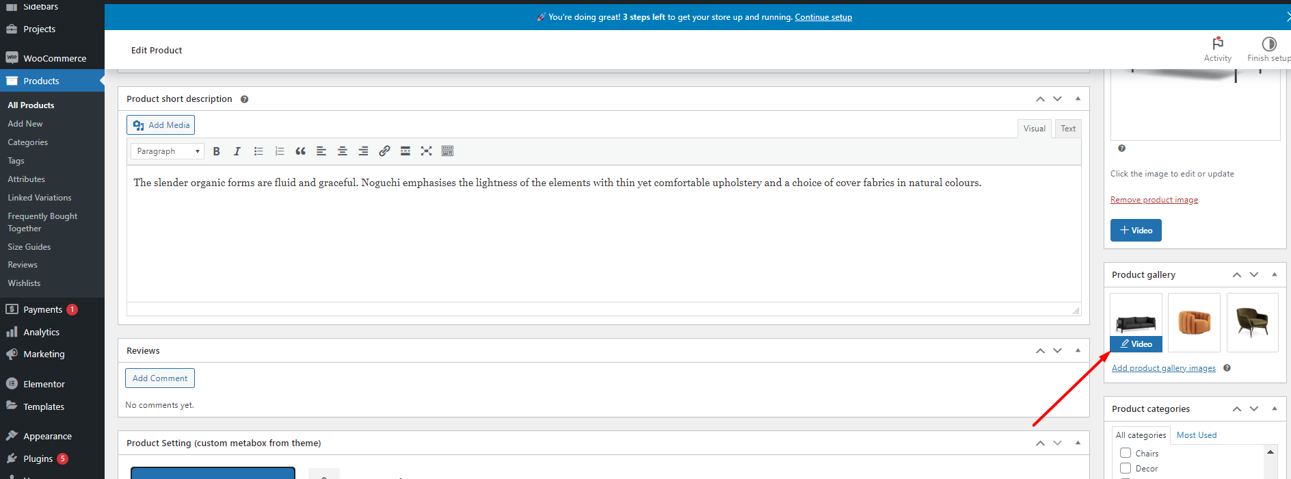Click + Video button under product image

pyautogui.click(x=1136, y=231)
